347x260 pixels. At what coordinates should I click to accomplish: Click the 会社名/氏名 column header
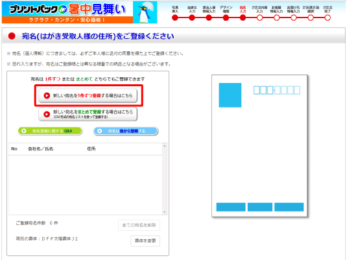coord(40,148)
